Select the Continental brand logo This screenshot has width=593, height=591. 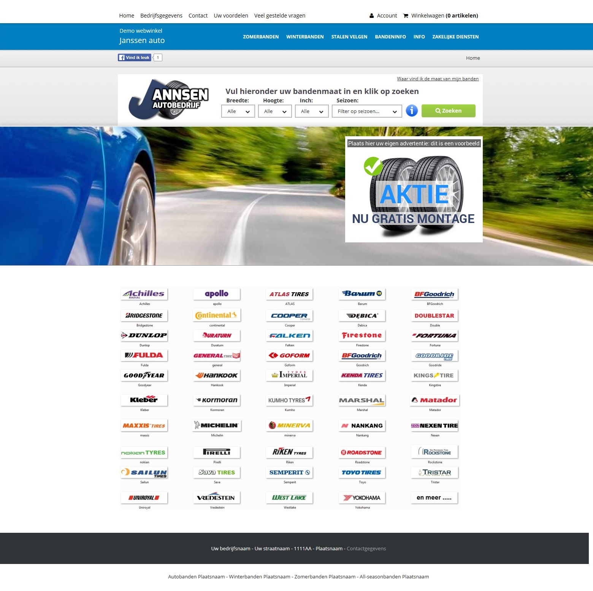(217, 315)
